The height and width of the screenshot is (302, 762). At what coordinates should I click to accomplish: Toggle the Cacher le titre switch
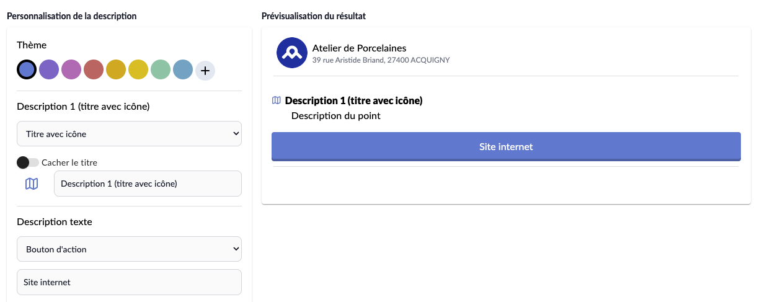point(28,162)
